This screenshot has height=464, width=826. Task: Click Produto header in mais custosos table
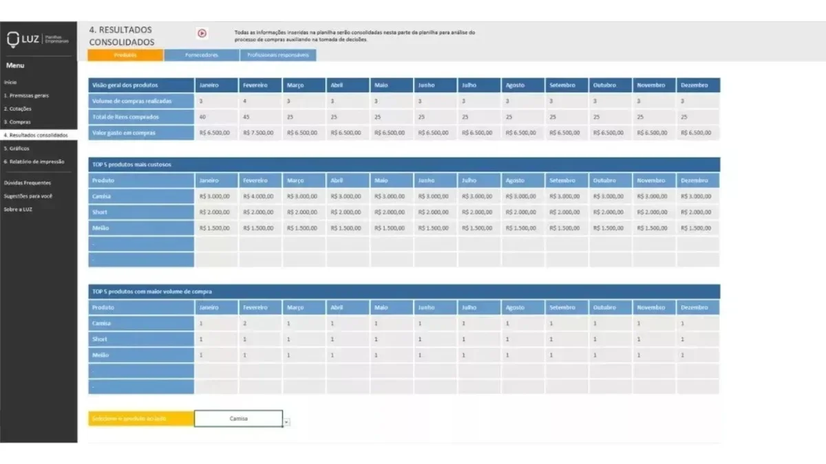[141, 180]
